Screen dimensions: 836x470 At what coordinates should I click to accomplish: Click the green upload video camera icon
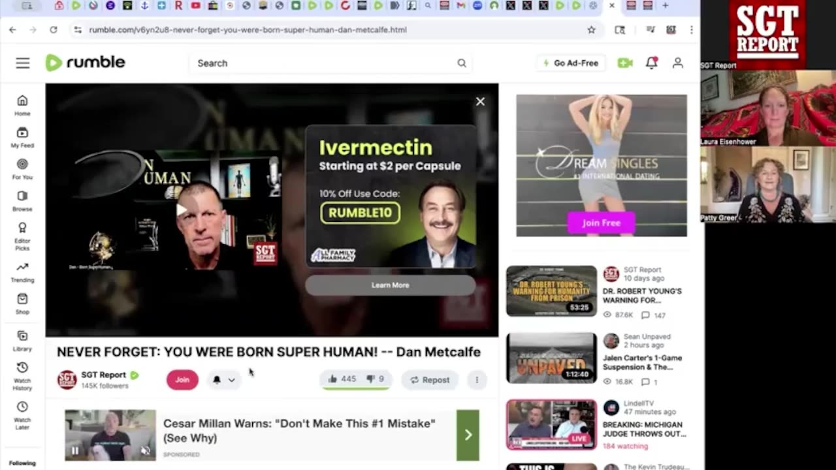625,63
